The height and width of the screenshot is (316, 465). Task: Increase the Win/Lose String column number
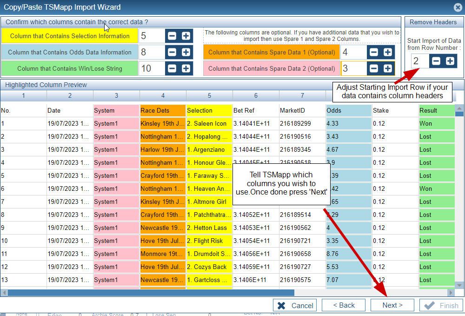coord(186,68)
